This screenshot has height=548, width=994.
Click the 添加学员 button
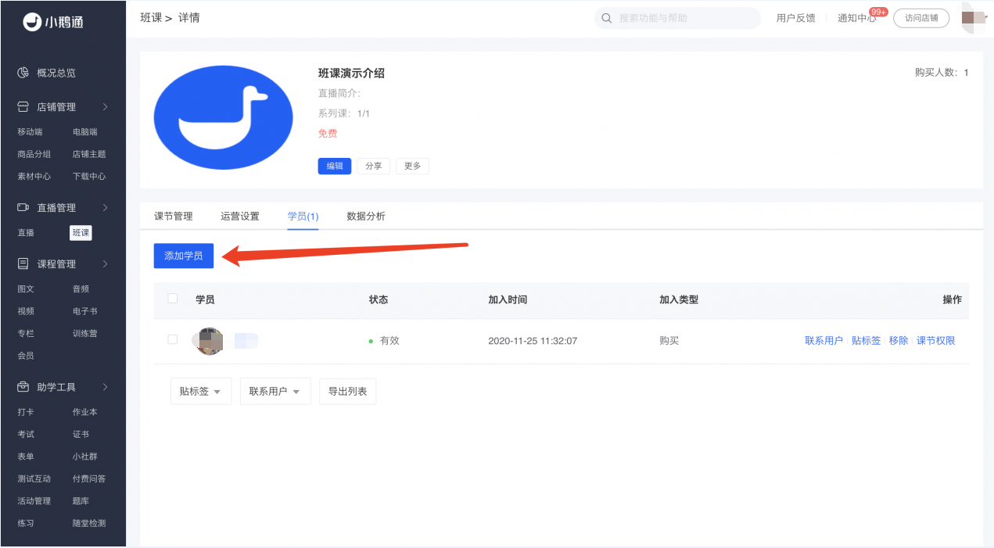(x=183, y=256)
